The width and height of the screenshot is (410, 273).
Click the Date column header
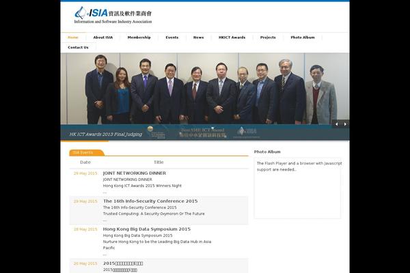85,162
